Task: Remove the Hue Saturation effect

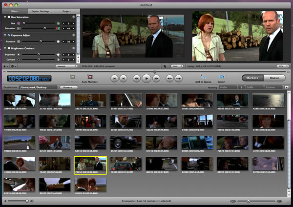Action: tap(74, 17)
